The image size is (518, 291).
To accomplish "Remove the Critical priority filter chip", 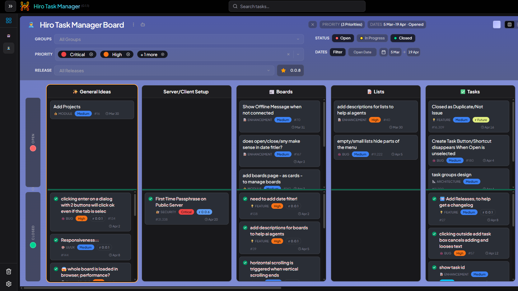I will pos(91,54).
